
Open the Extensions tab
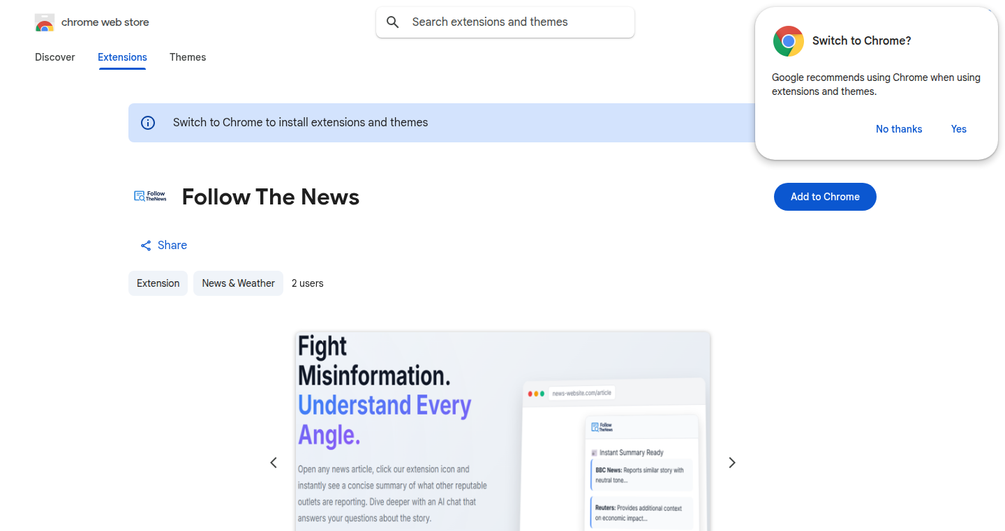(x=122, y=57)
